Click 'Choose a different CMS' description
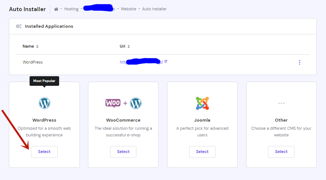This screenshot has width=326, height=180. (281, 132)
